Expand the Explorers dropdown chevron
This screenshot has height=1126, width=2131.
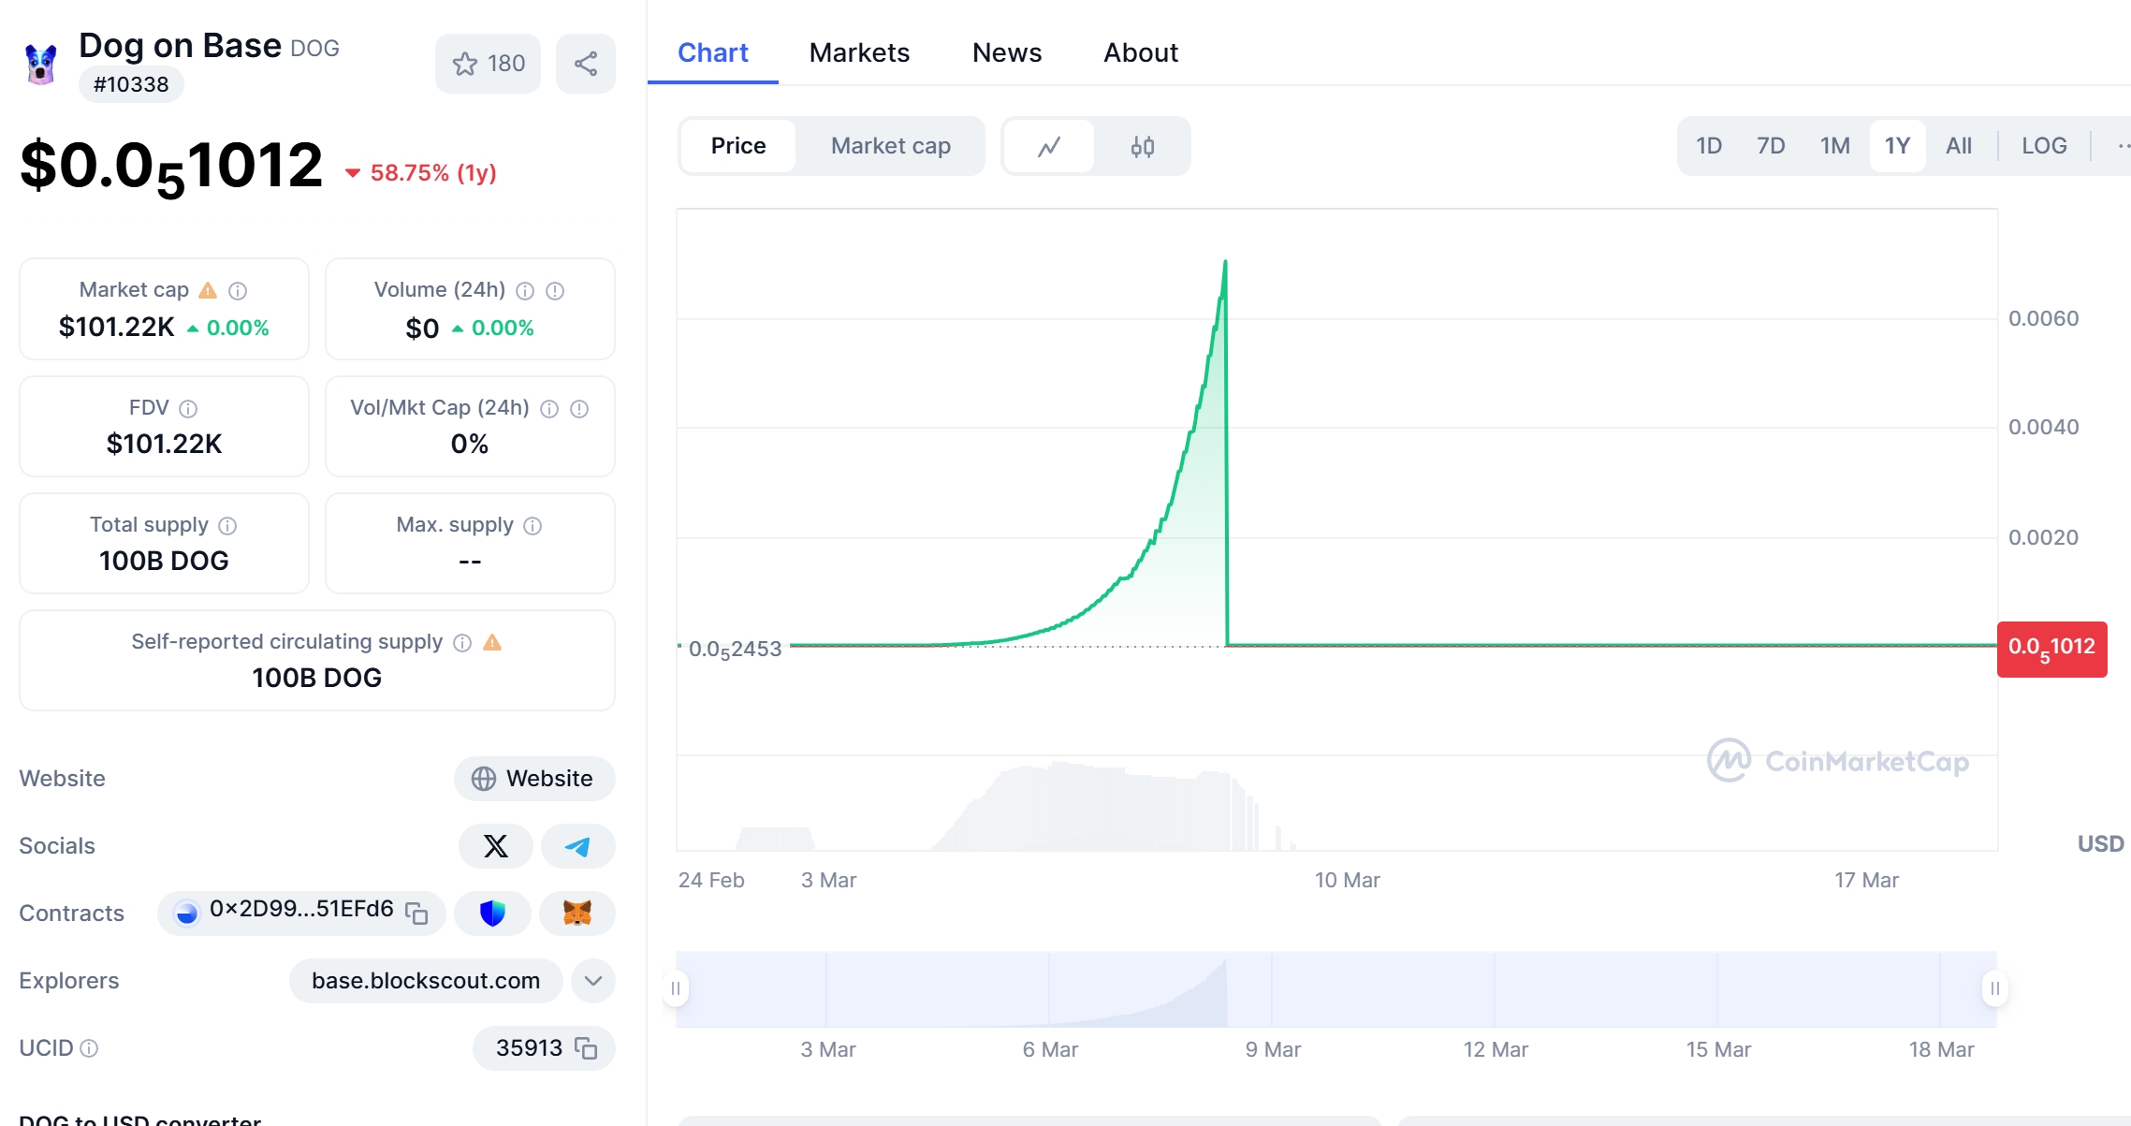point(593,981)
